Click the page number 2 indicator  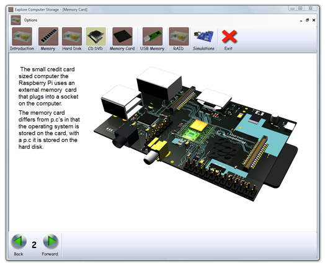tap(34, 245)
